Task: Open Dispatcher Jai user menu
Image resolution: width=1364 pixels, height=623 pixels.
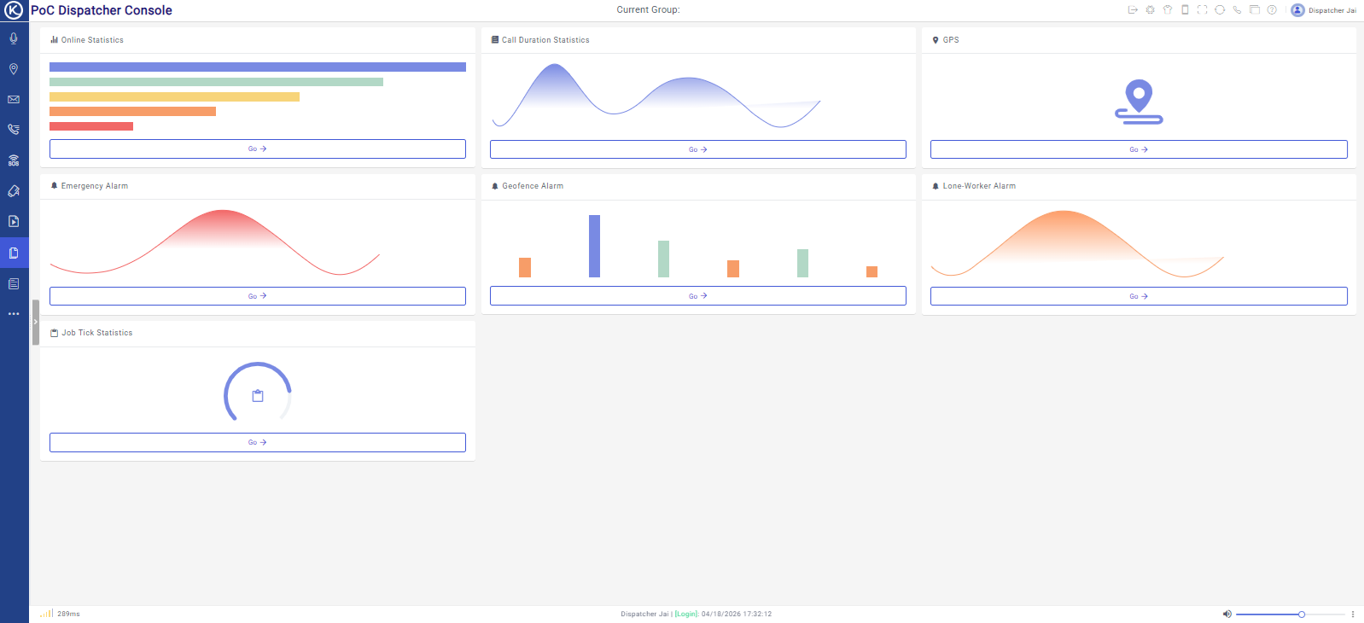Action: 1332,10
